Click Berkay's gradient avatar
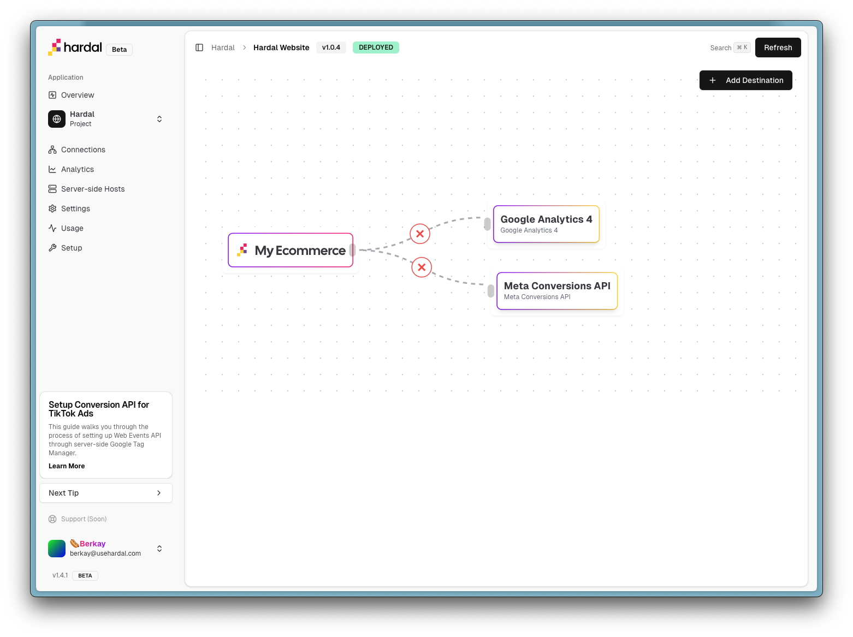Screen dimensions: 853x637 click(57, 549)
